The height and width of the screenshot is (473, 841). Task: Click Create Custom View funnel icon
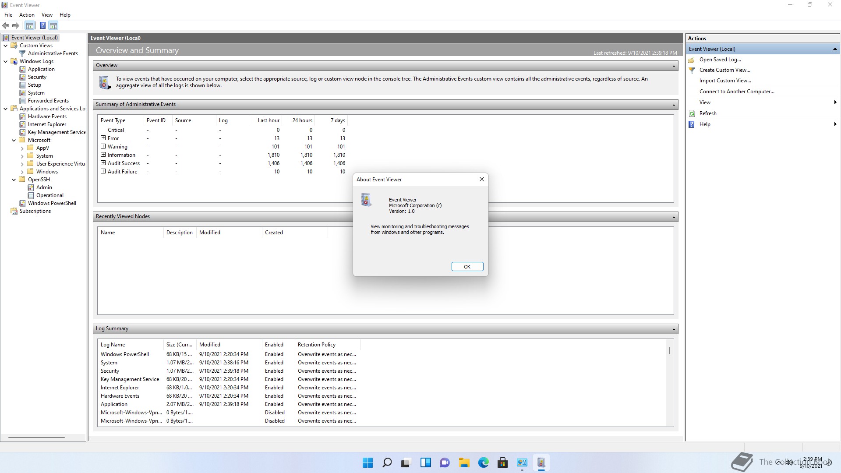coord(692,70)
